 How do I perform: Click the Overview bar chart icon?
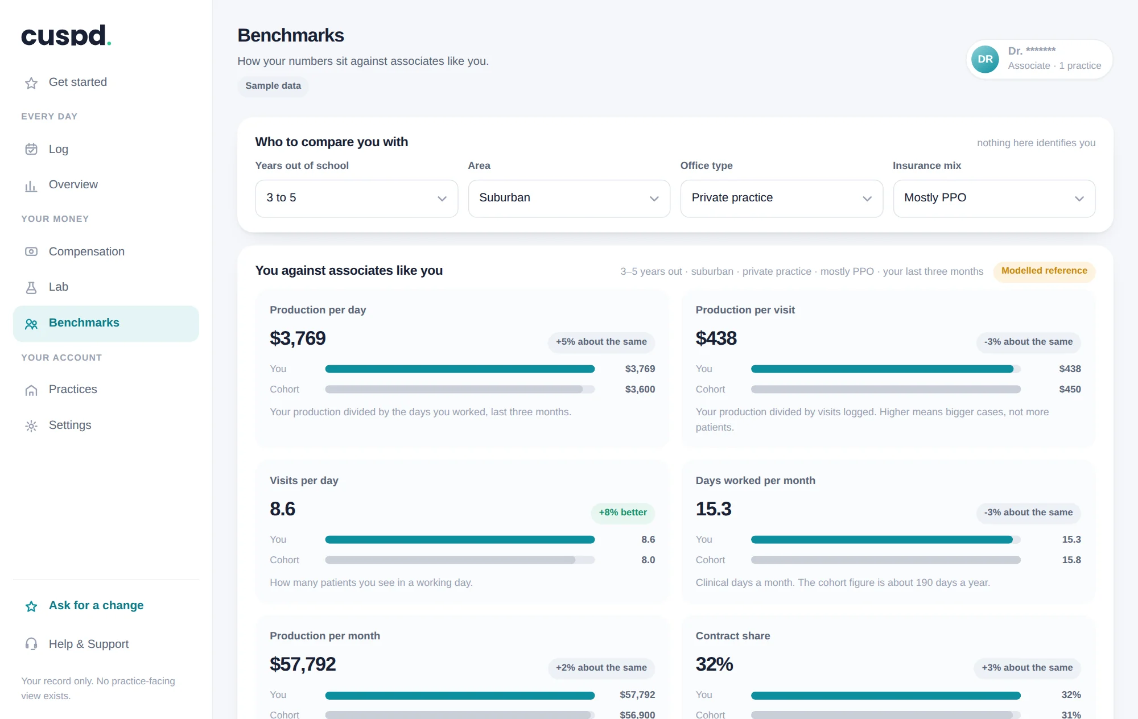[x=31, y=185]
